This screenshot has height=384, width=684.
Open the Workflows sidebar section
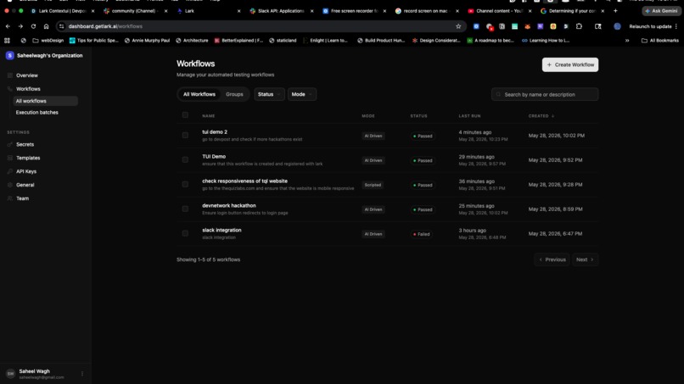28,89
